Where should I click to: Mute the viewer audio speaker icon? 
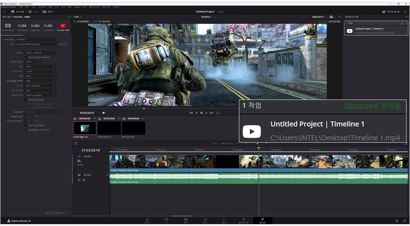pos(103,113)
